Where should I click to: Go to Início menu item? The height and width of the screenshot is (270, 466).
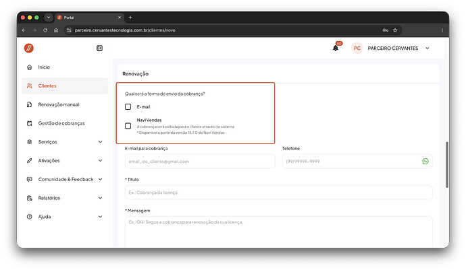(x=65, y=67)
